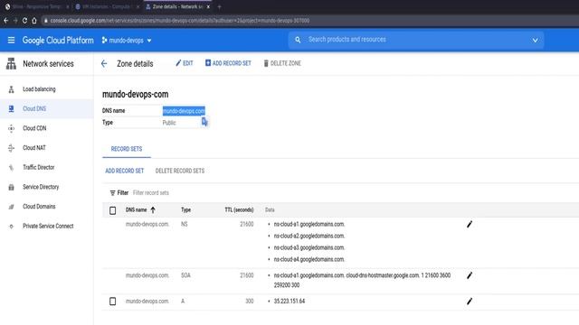Edit the SOA record with pencil icon
This screenshot has width=579, height=325.
coord(470,275)
